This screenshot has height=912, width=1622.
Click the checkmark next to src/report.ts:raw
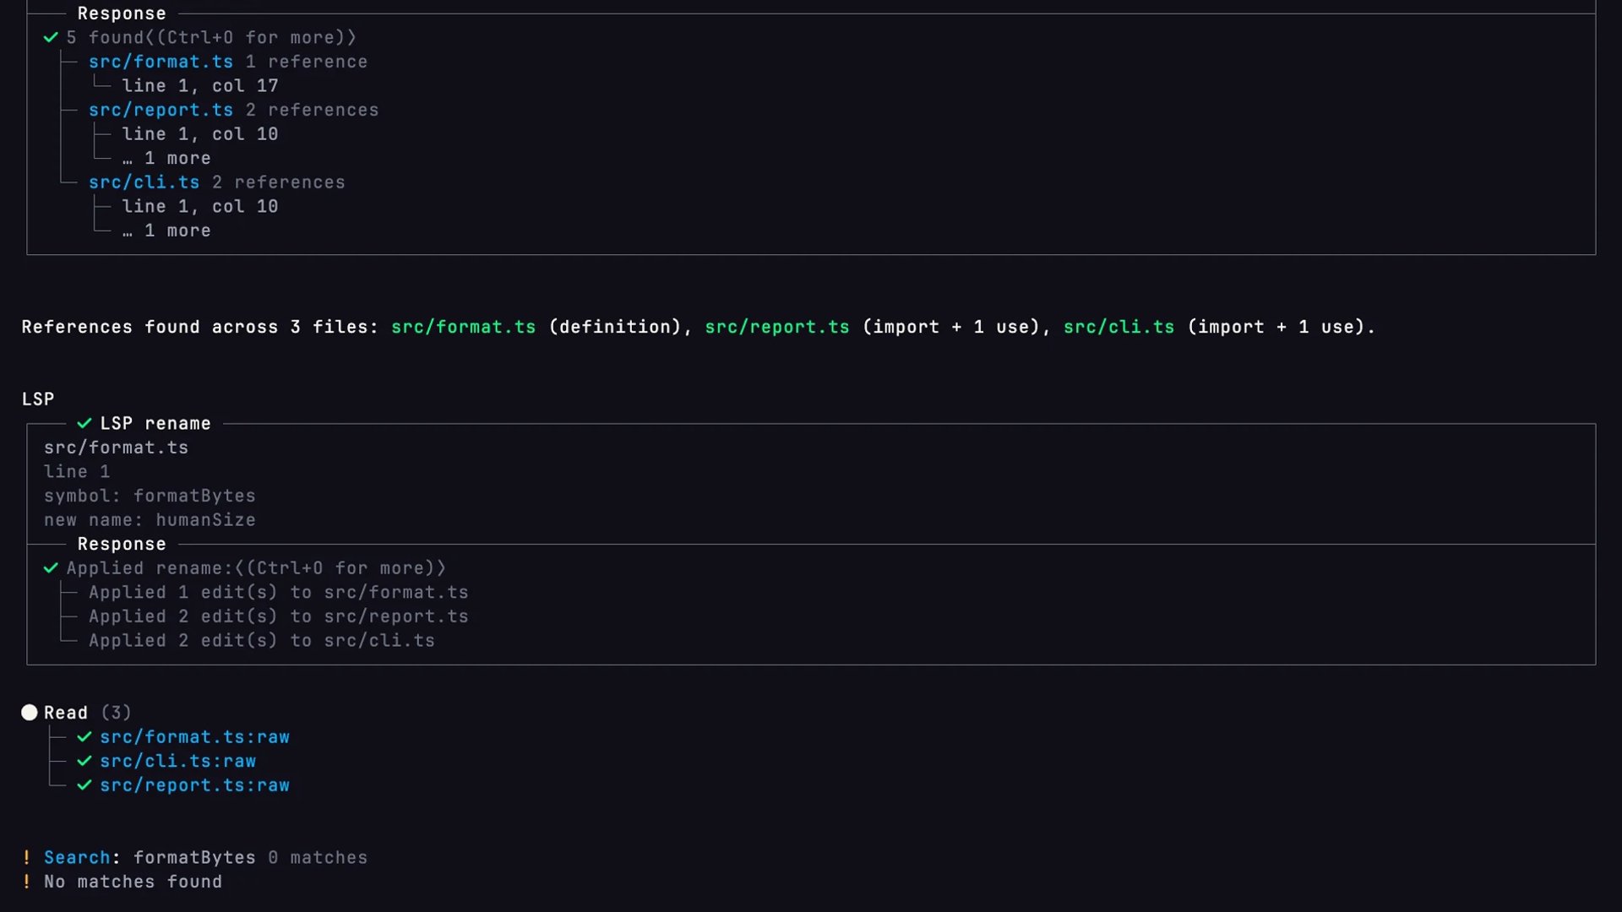coord(84,785)
